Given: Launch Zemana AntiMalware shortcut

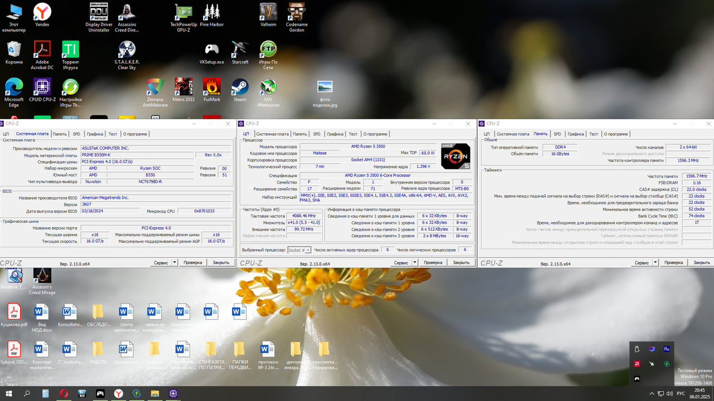Looking at the screenshot, I should [155, 92].
